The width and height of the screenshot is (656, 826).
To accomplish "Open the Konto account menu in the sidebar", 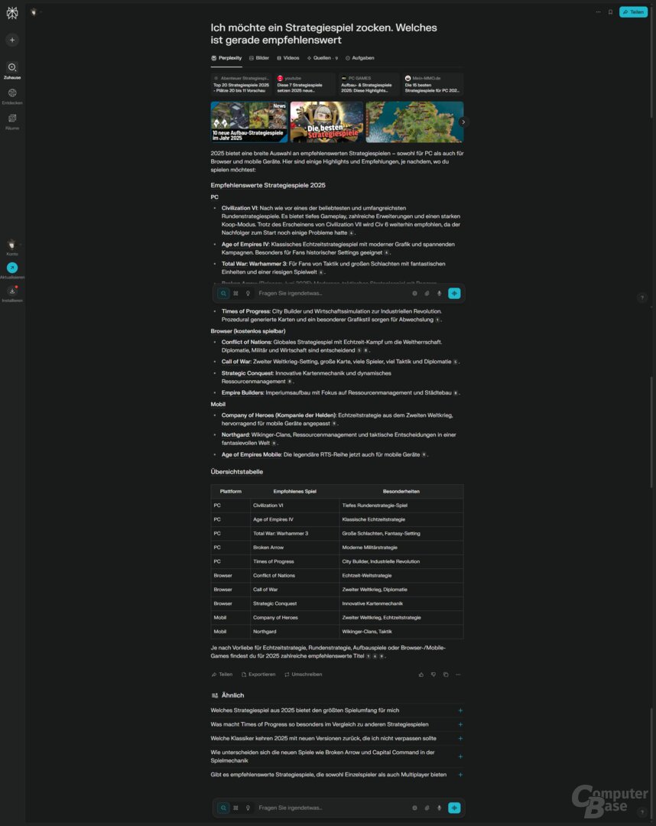I will 12,247.
